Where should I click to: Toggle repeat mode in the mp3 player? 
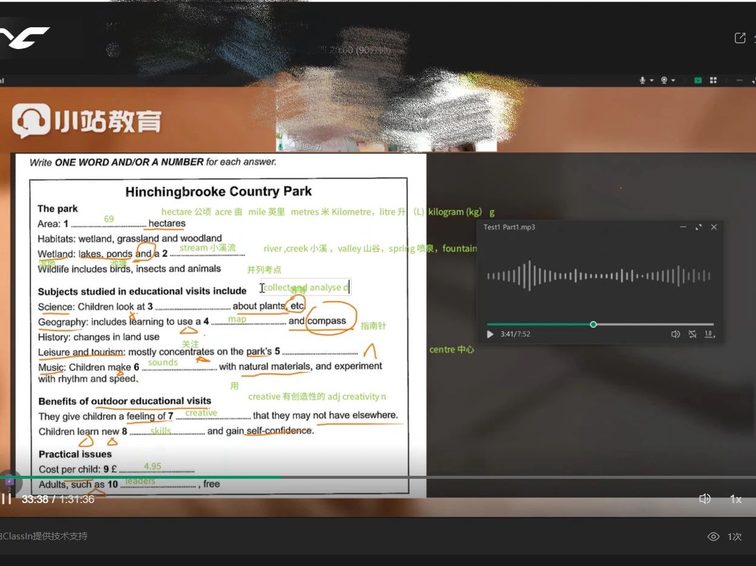point(693,334)
